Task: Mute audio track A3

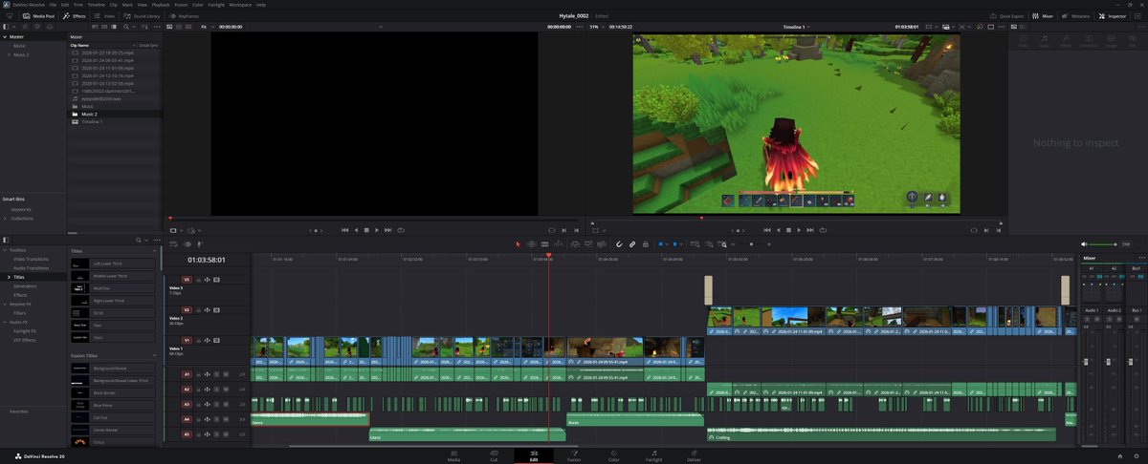Action: pyautogui.click(x=226, y=405)
